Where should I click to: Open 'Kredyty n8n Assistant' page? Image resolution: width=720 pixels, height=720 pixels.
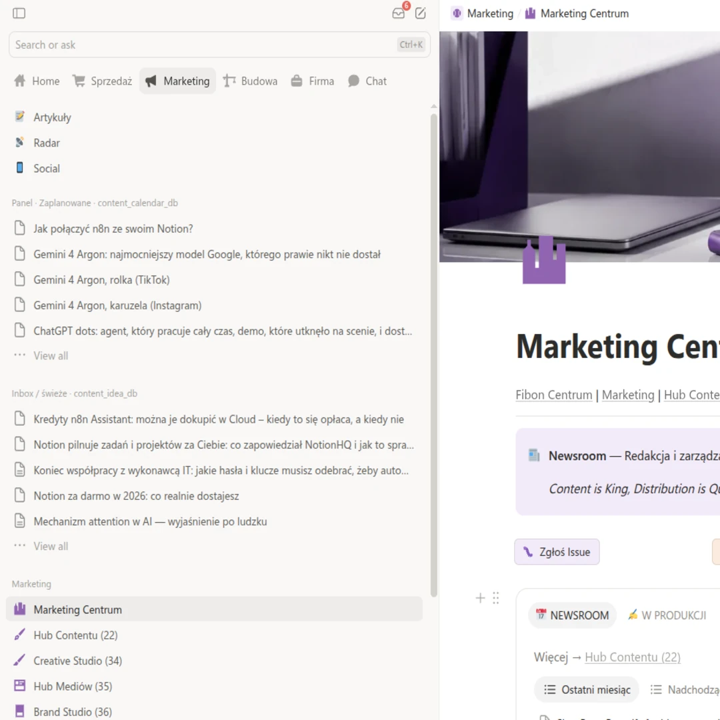[x=214, y=419]
